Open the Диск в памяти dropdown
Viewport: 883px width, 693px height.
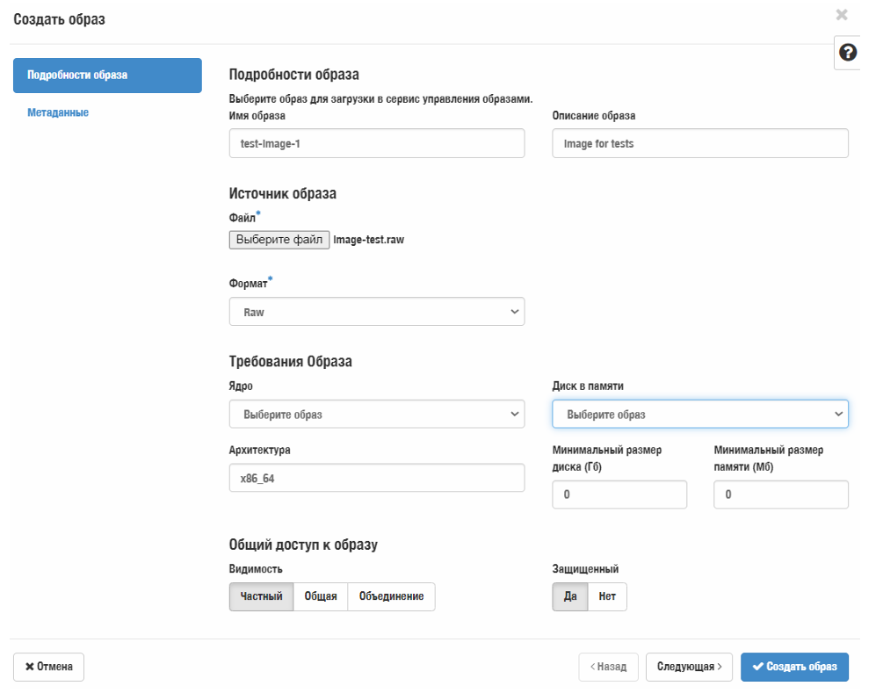click(699, 415)
